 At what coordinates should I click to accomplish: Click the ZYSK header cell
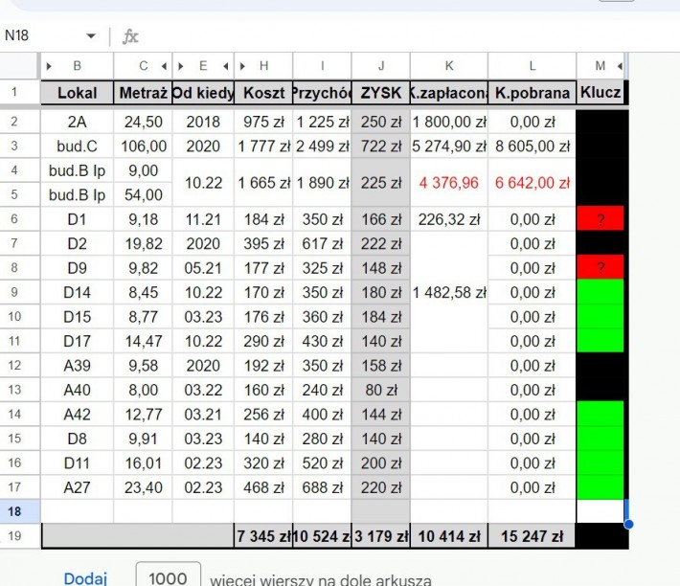[x=380, y=93]
